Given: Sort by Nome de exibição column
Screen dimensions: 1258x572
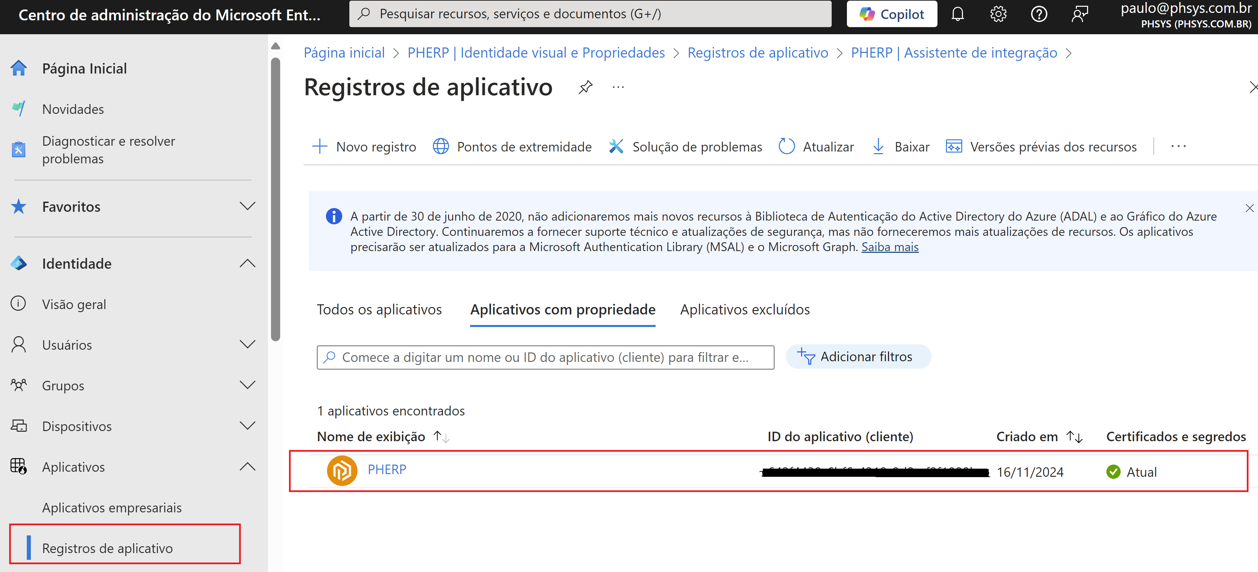Looking at the screenshot, I should 383,436.
